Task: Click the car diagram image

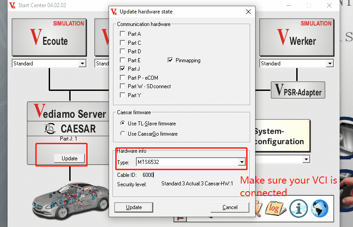Action: tap(70, 201)
